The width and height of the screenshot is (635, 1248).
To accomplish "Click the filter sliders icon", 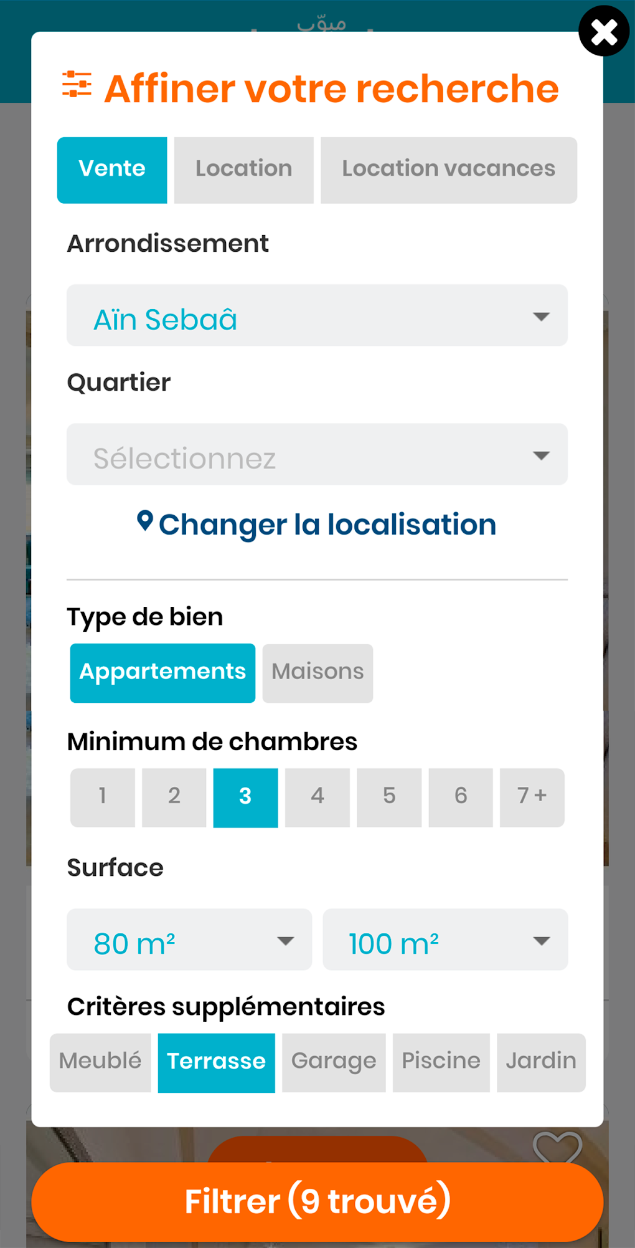I will (x=77, y=85).
